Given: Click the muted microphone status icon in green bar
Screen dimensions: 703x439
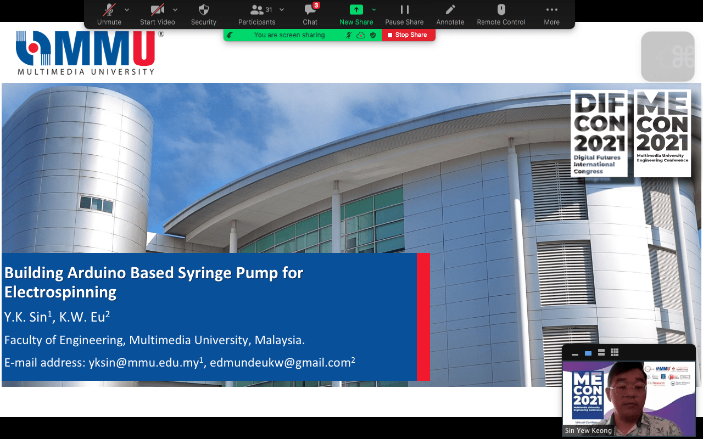Looking at the screenshot, I should click(x=349, y=35).
